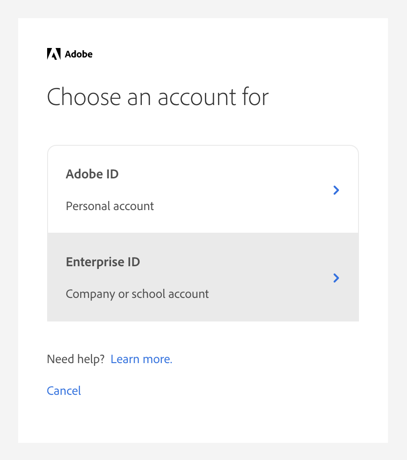This screenshot has width=407, height=460.
Task: Cancel the account selection
Action: (64, 391)
